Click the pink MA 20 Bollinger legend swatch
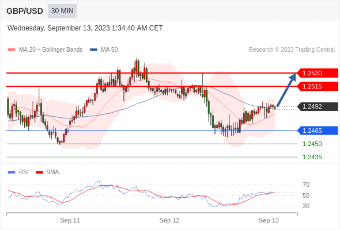This screenshot has height=230, width=340. (x=12, y=50)
